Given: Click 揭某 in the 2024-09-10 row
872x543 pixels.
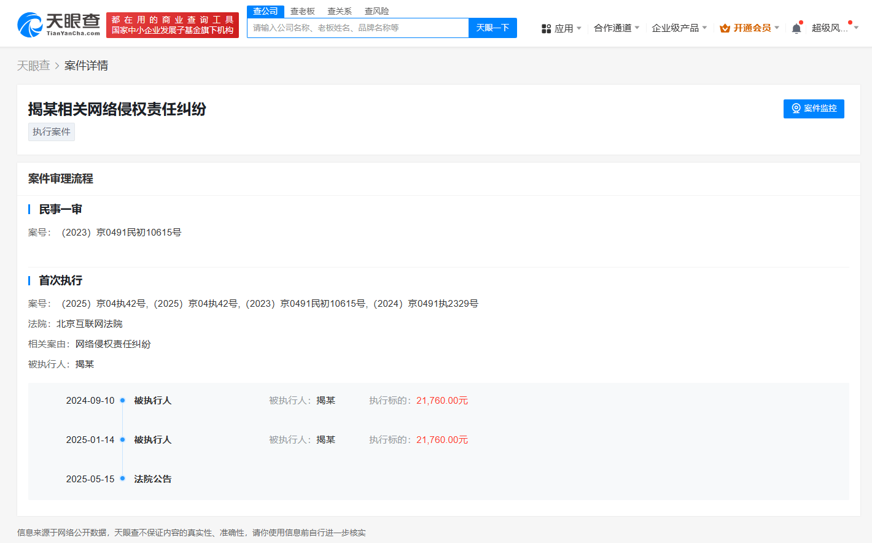Looking at the screenshot, I should coord(326,401).
